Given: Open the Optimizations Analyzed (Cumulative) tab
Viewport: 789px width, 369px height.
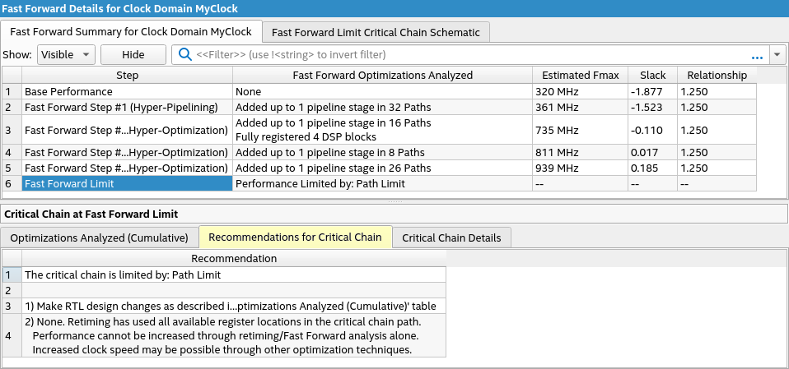Looking at the screenshot, I should click(100, 238).
